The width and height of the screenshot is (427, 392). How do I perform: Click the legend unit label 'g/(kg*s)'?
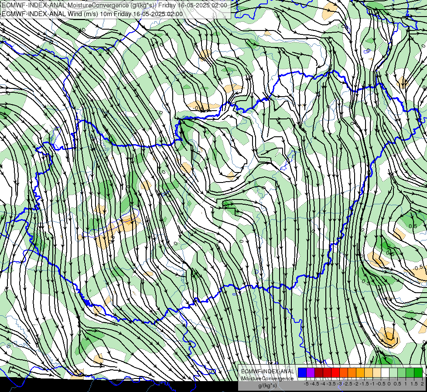(x=268, y=386)
